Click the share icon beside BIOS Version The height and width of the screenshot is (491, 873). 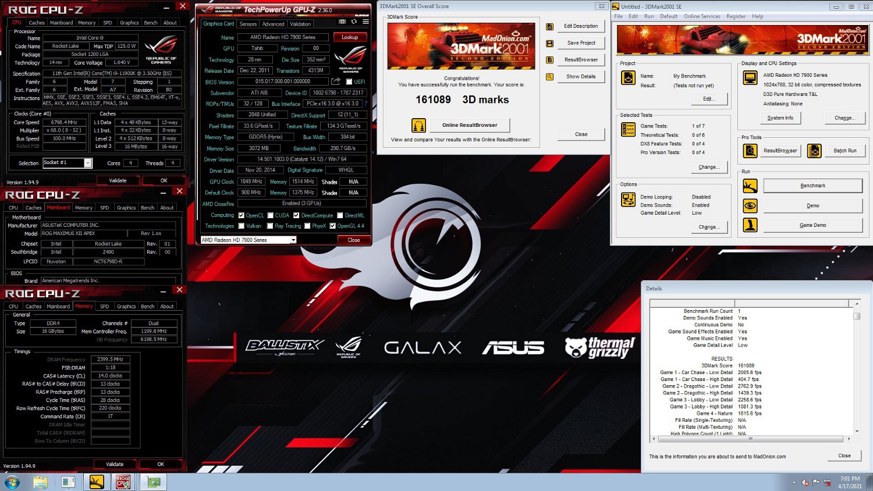(x=336, y=81)
